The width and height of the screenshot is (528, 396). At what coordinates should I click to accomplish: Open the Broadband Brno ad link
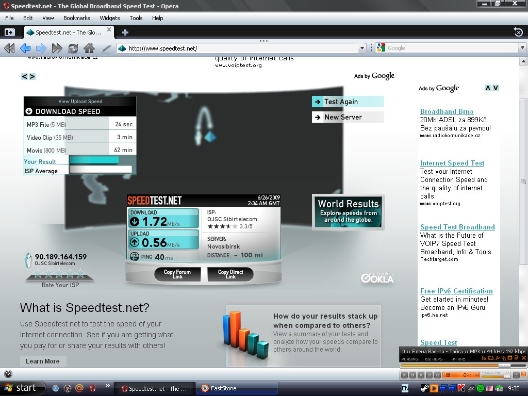click(447, 111)
